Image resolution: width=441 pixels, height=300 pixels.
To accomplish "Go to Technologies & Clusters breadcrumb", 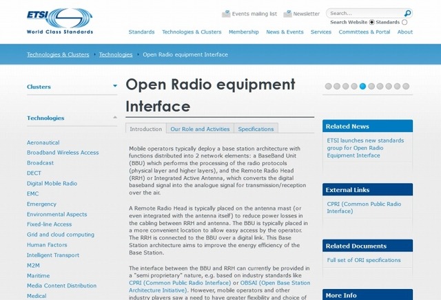I will (x=58, y=54).
